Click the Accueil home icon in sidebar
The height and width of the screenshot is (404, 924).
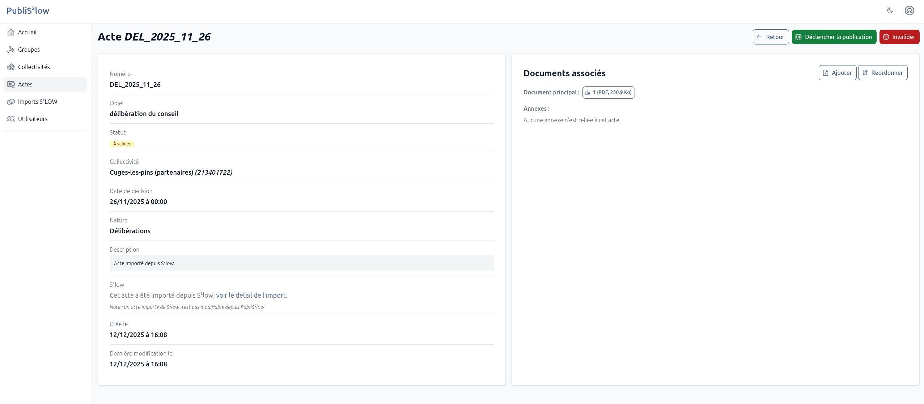click(11, 32)
